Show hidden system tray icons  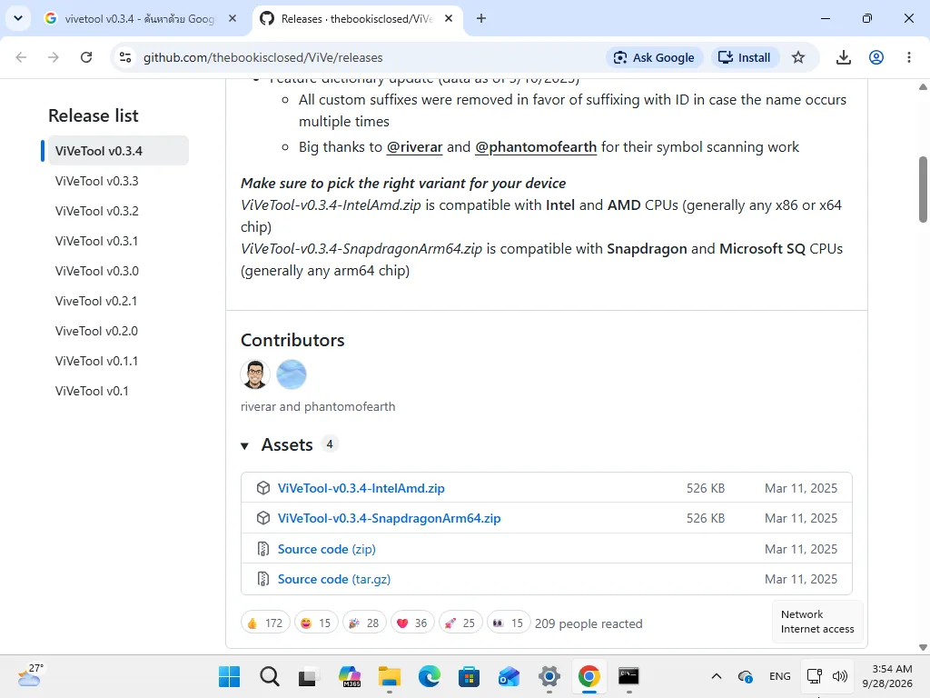717,676
